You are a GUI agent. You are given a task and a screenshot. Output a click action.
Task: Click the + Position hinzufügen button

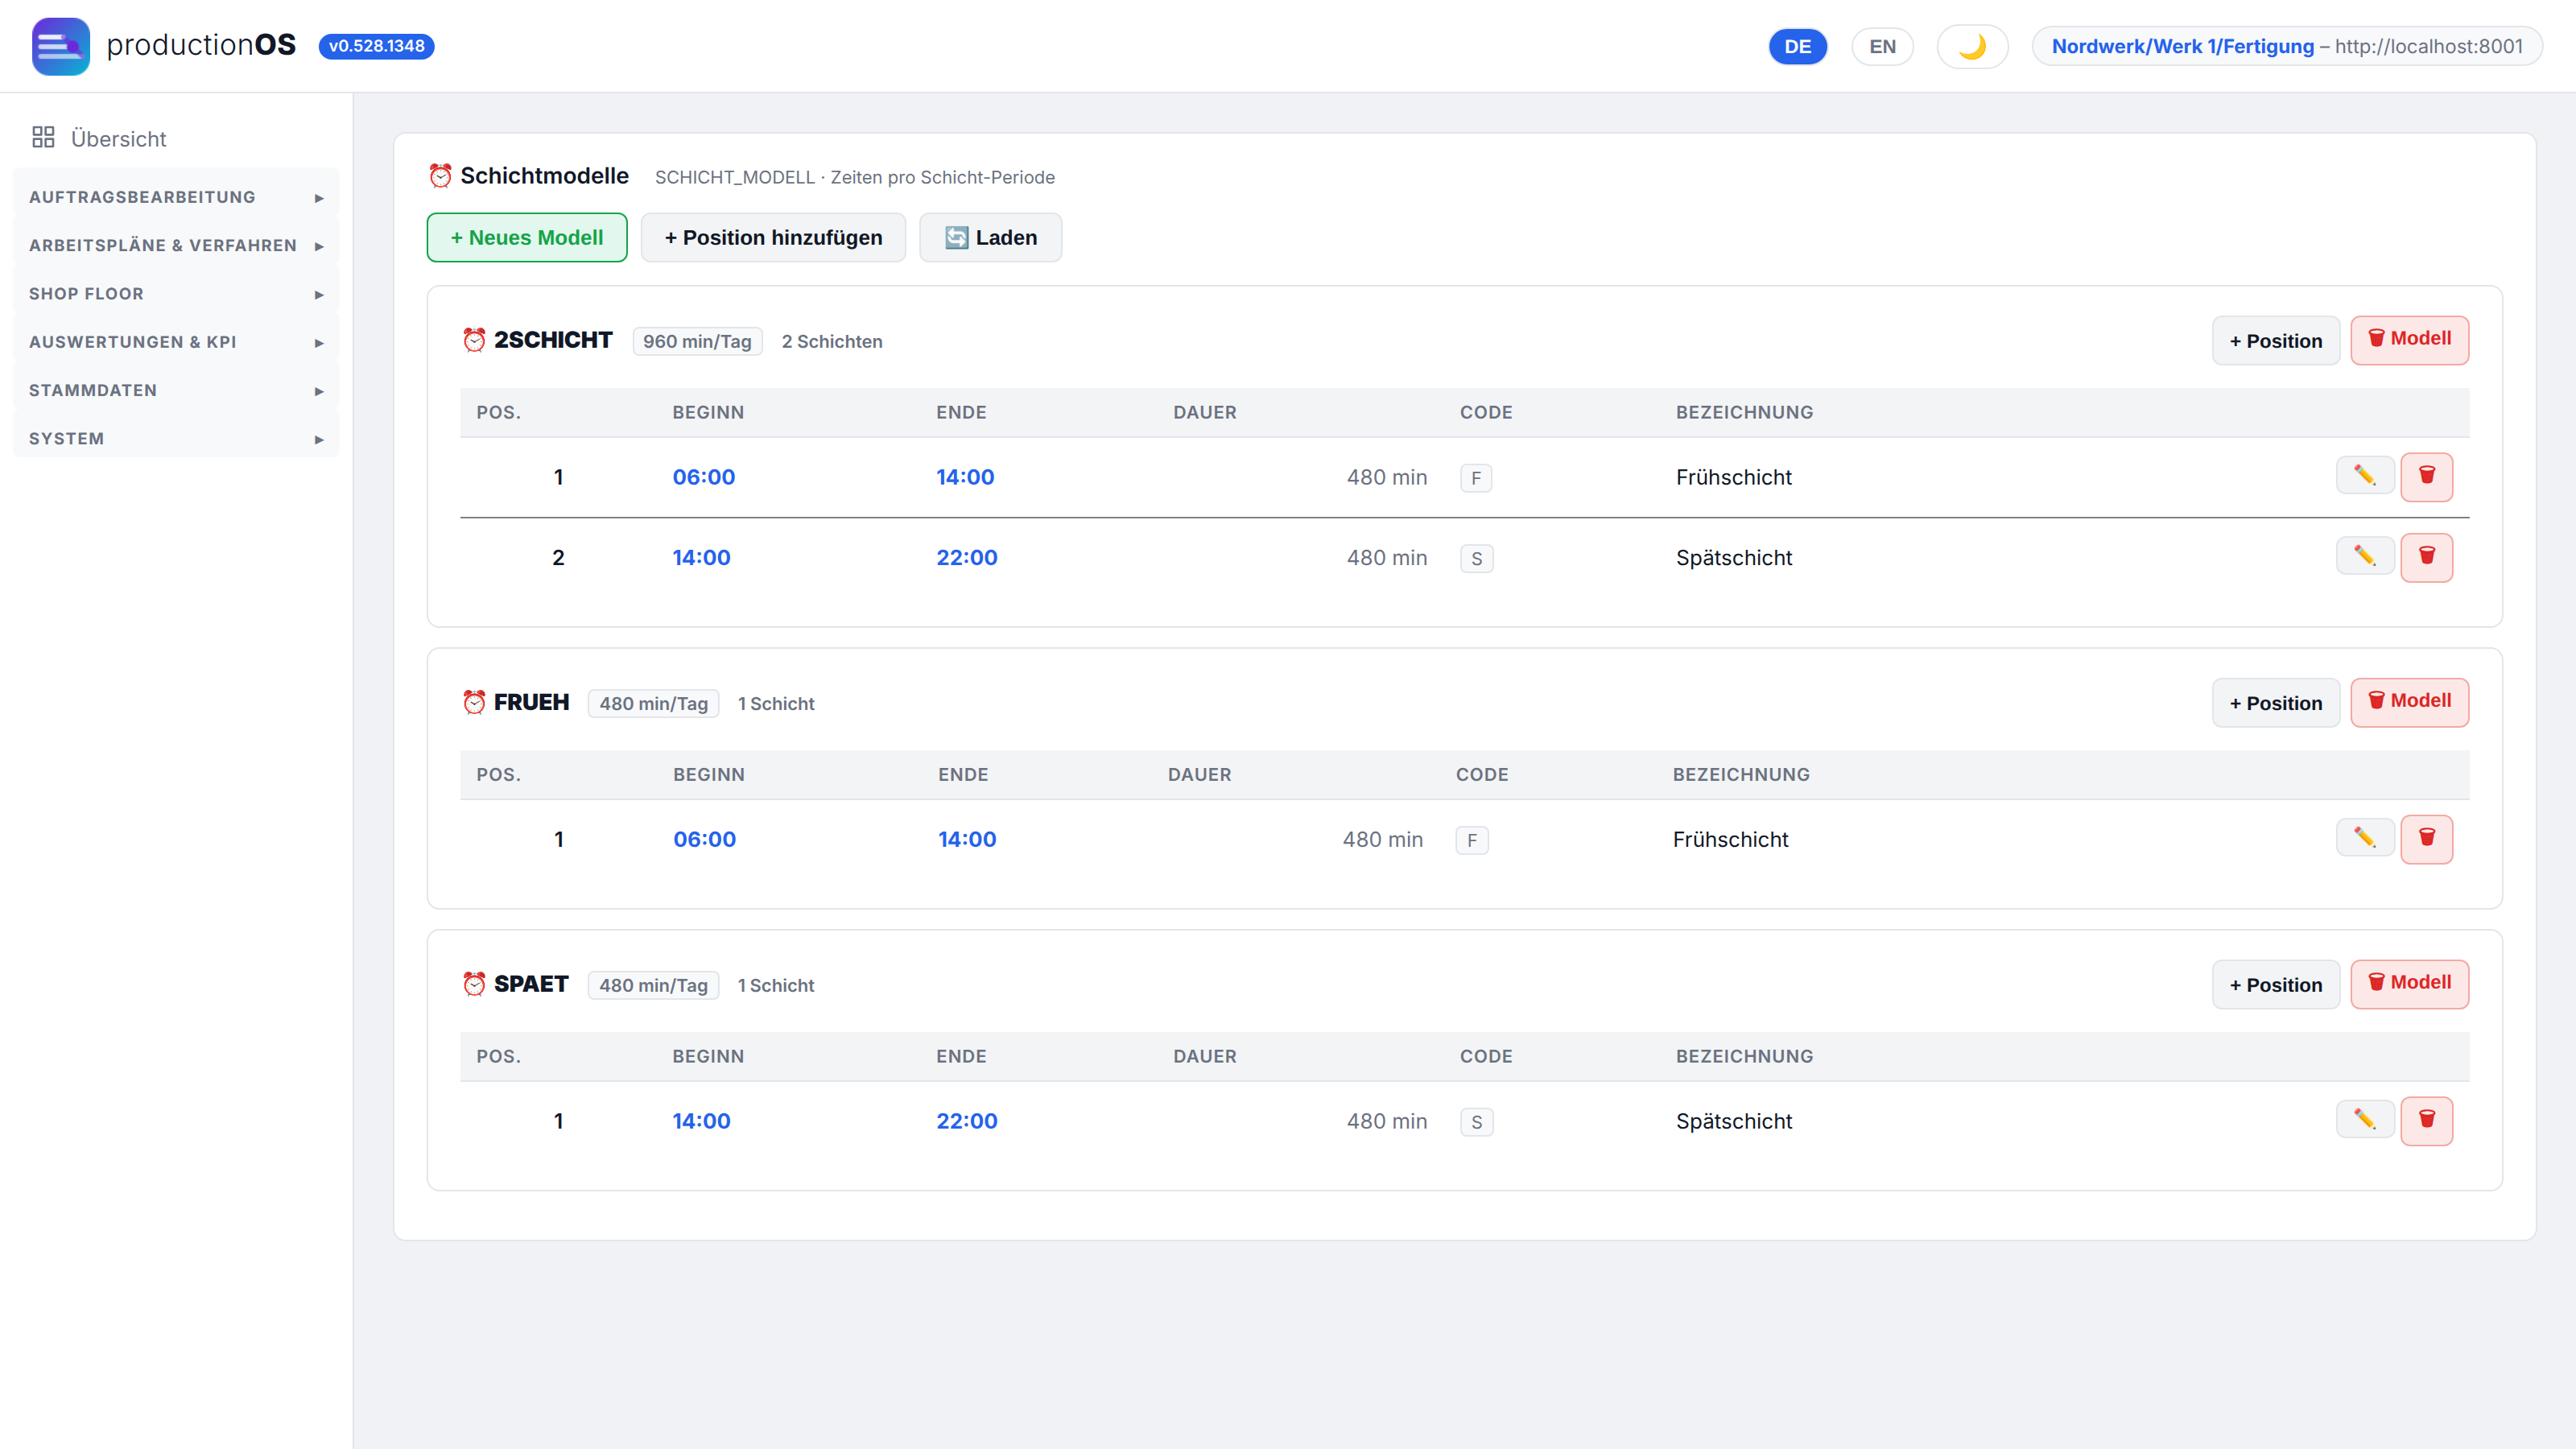[773, 237]
